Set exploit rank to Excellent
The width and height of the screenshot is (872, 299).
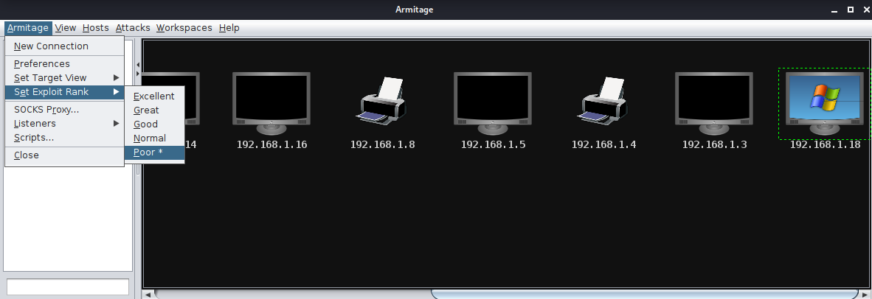(x=155, y=96)
